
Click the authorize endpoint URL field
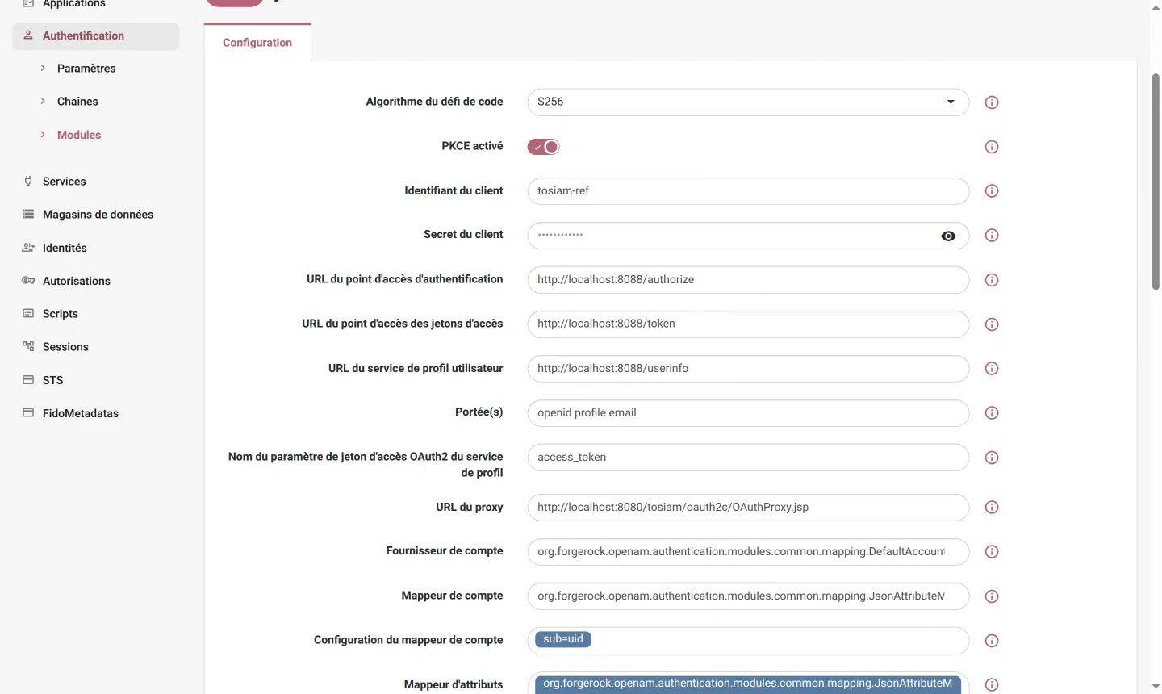748,280
